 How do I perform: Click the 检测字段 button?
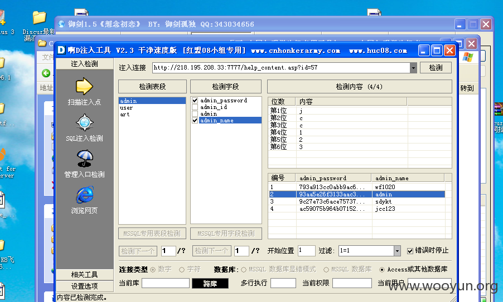tap(225, 86)
